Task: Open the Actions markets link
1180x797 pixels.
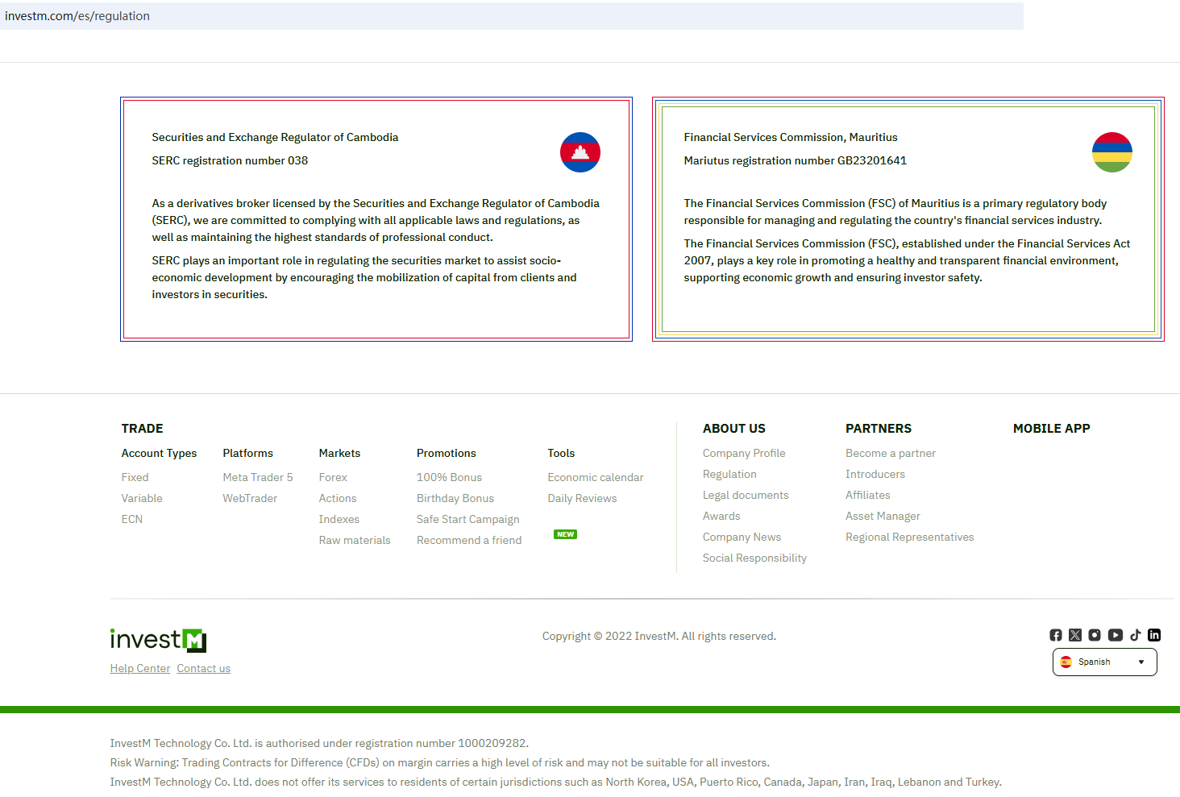Action: click(338, 498)
